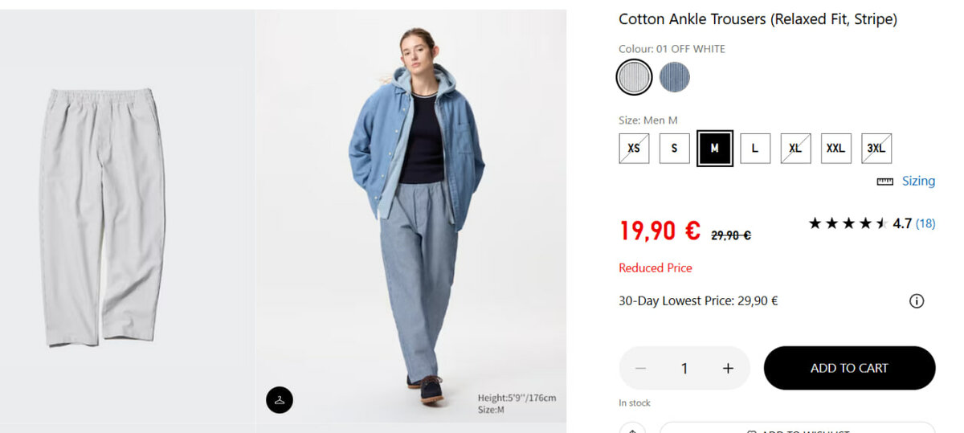The height and width of the screenshot is (433, 964).
Task: Select the crossed-out XS size
Action: click(x=634, y=149)
